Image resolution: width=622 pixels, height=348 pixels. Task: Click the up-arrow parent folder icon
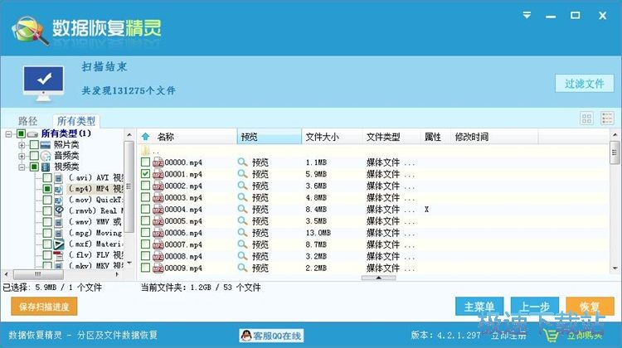click(146, 137)
